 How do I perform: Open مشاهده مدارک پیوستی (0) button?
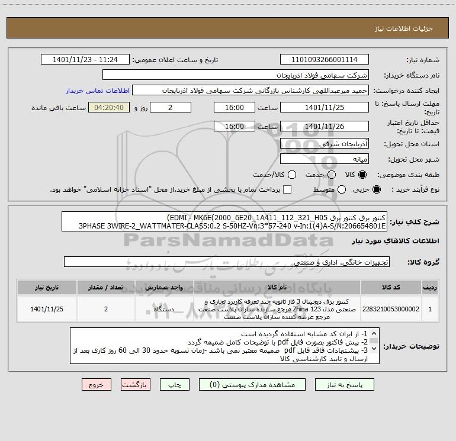pos(252,385)
